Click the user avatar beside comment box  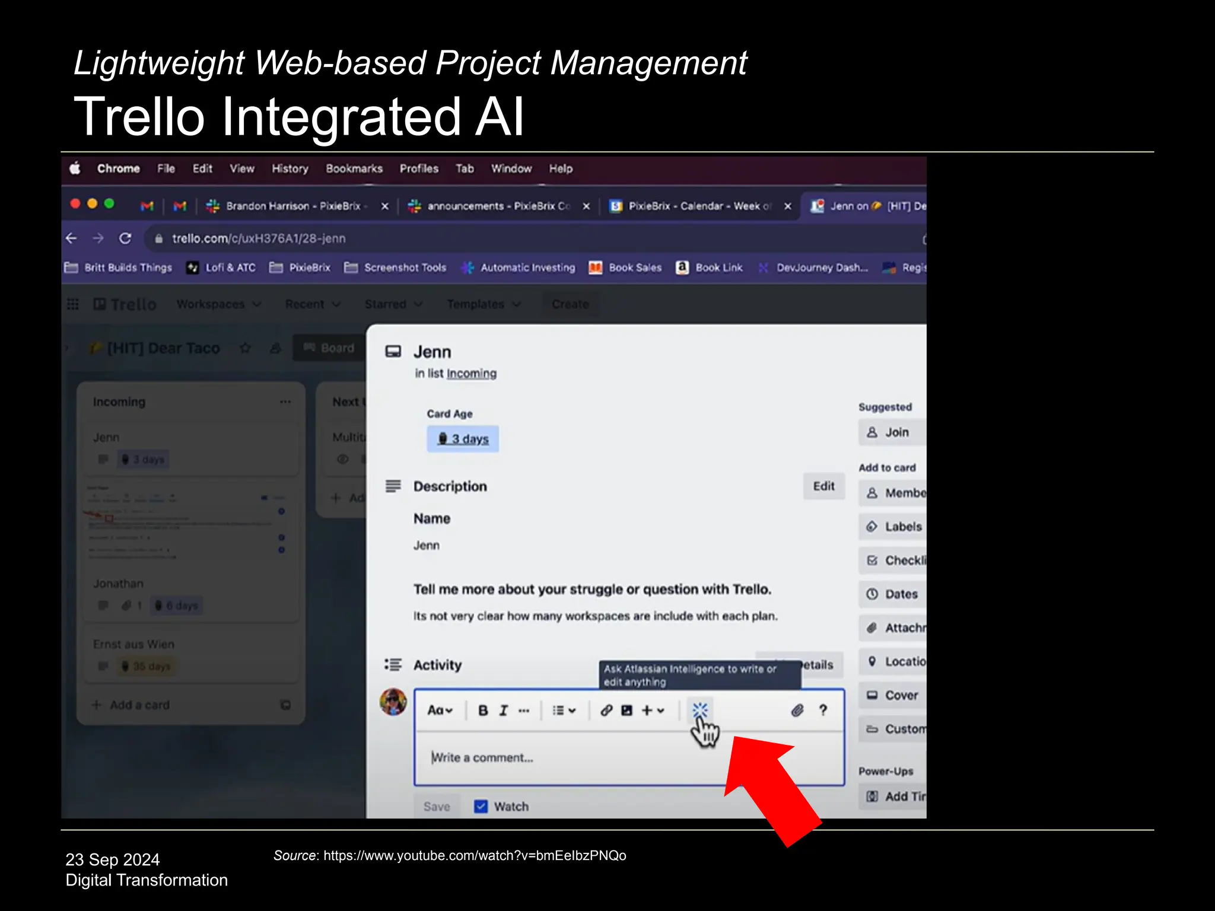pos(393,702)
